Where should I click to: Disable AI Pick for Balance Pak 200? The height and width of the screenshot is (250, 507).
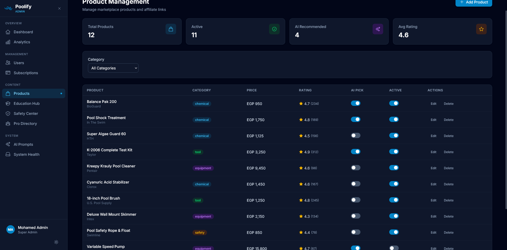(x=356, y=103)
